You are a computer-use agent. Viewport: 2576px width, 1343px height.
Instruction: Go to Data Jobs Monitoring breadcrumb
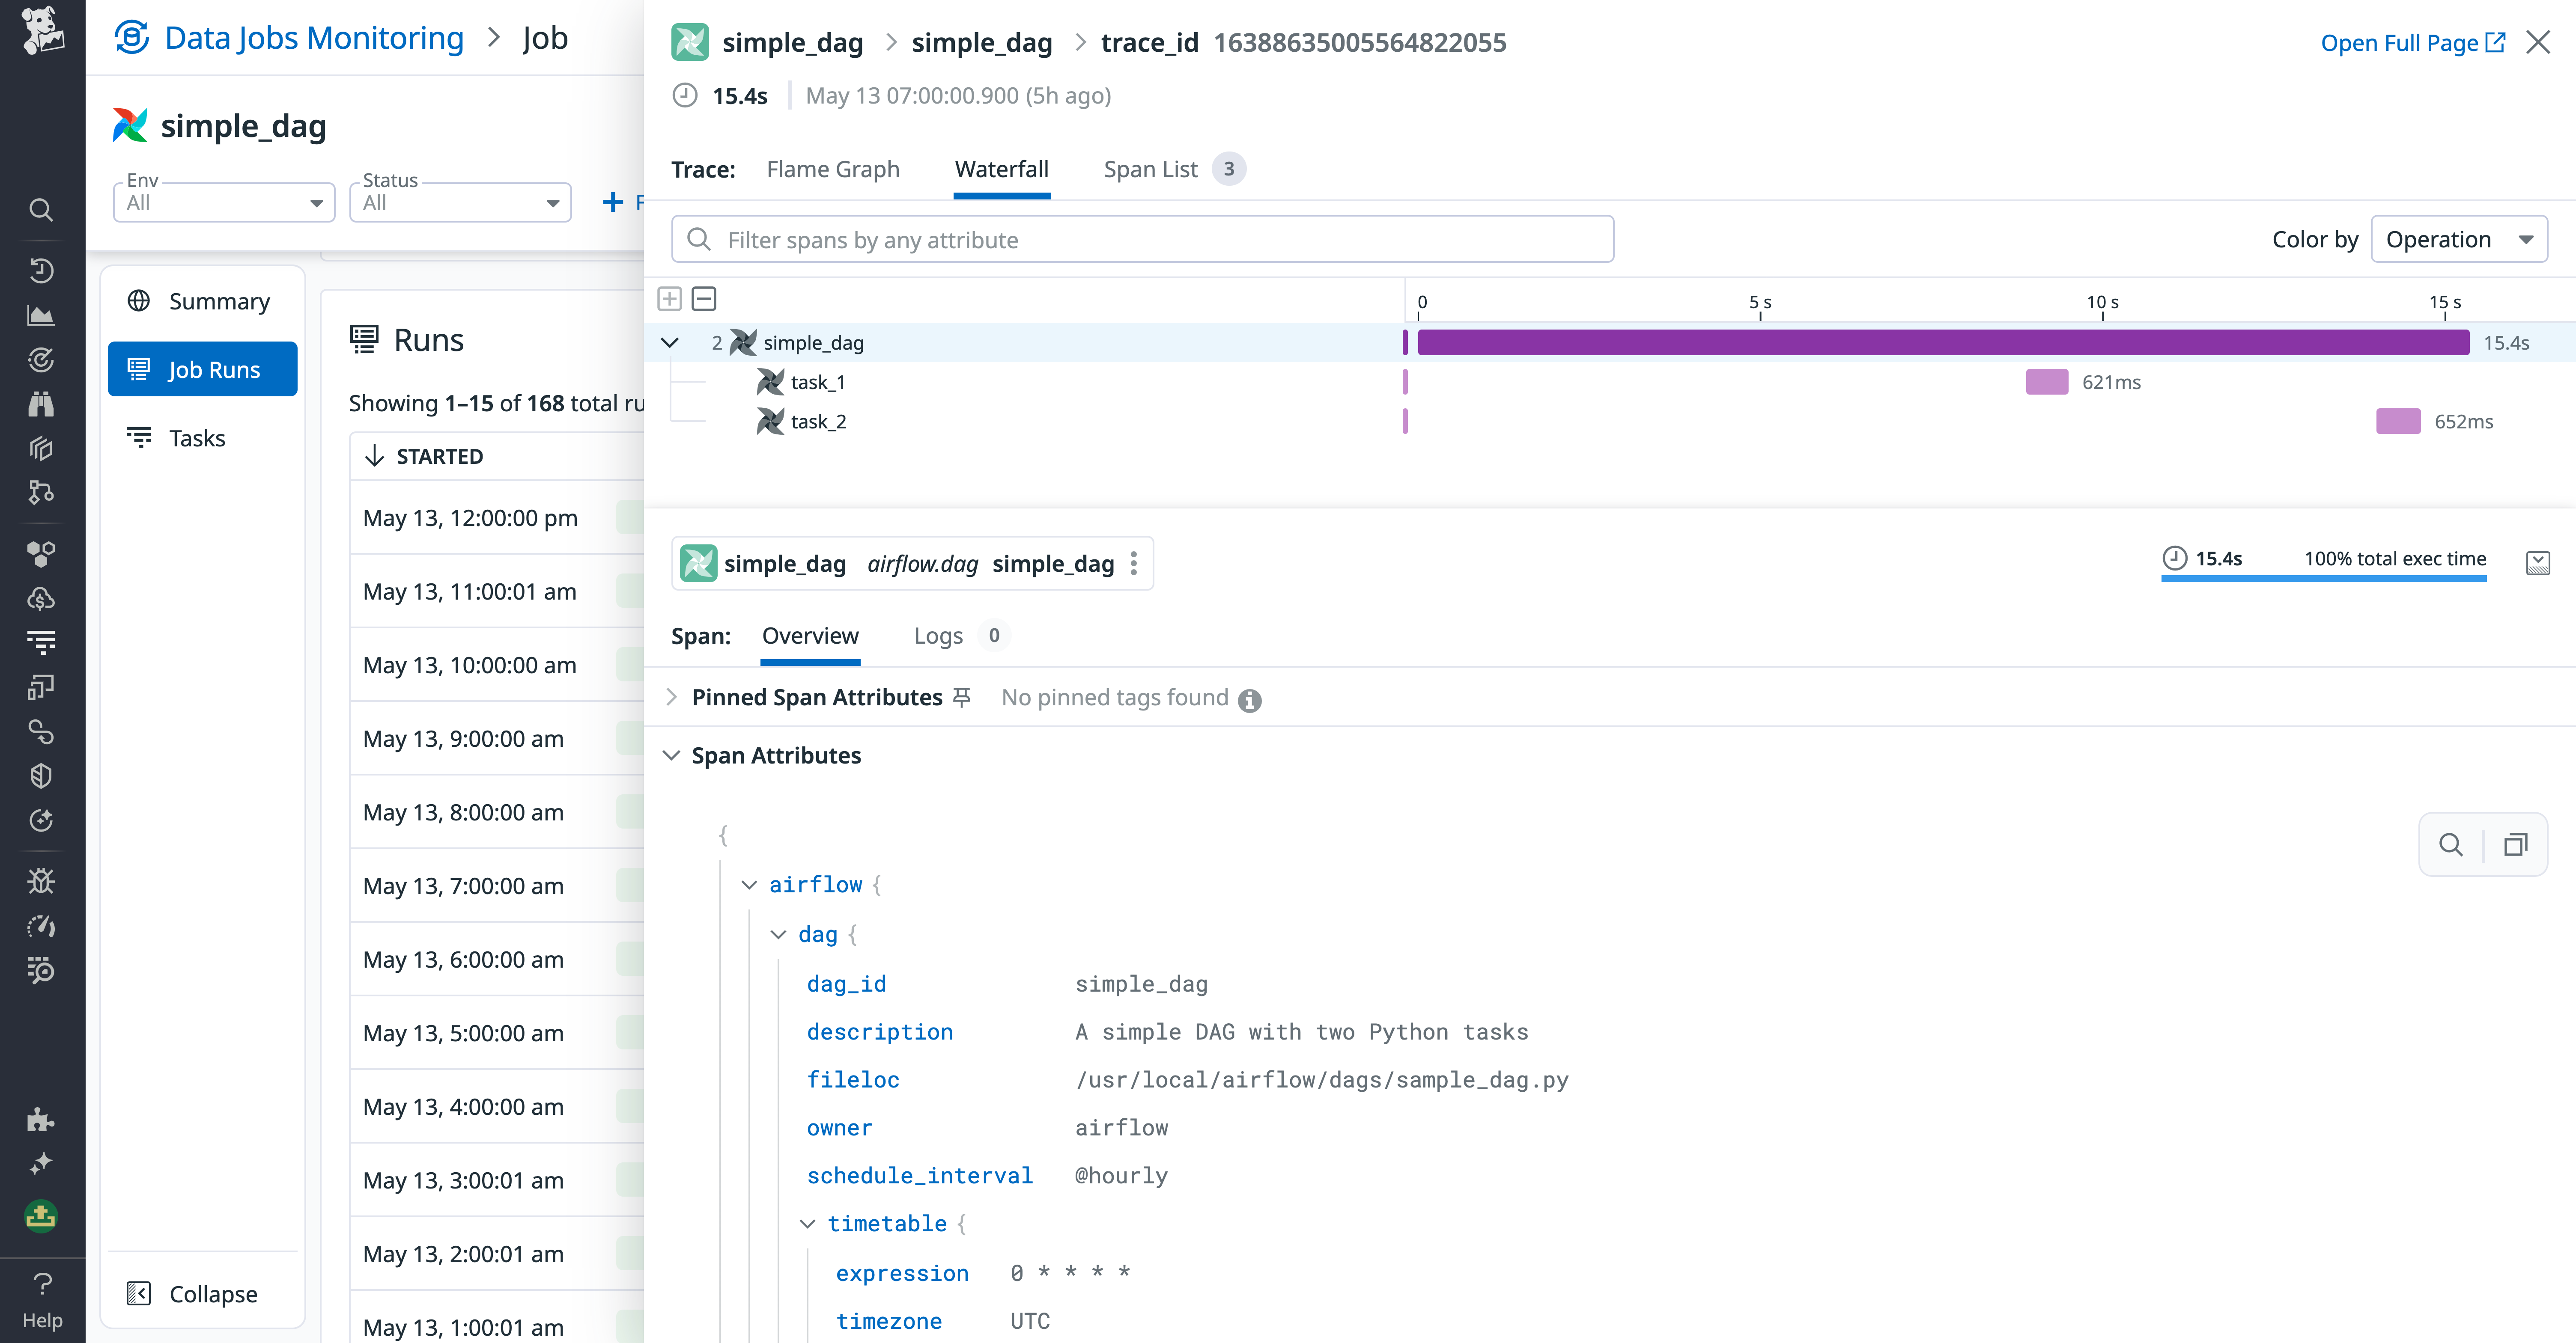pyautogui.click(x=313, y=38)
